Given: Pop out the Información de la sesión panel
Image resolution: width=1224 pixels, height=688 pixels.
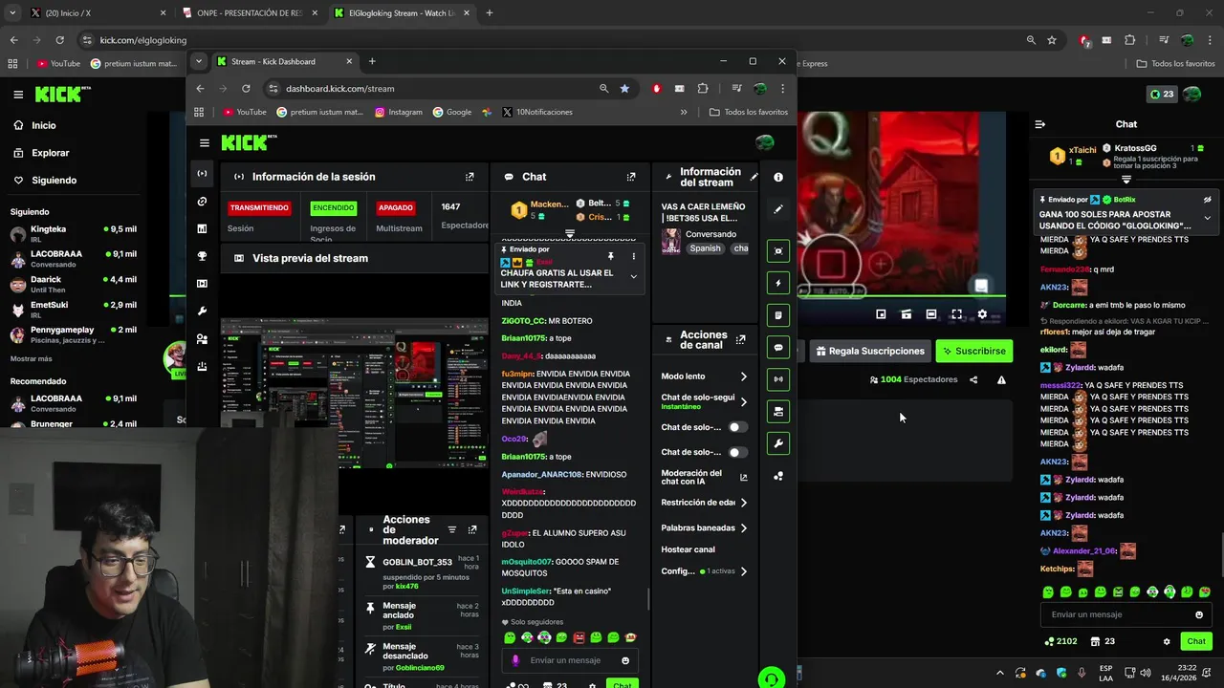Looking at the screenshot, I should click(x=470, y=177).
